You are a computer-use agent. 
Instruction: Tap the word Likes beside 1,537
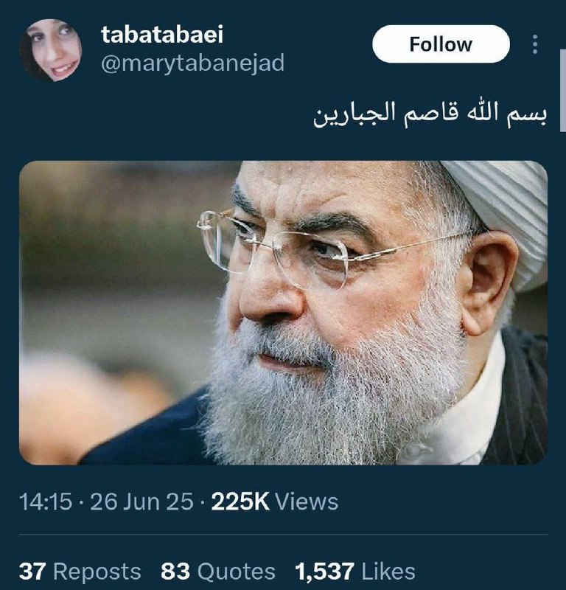pos(388,572)
